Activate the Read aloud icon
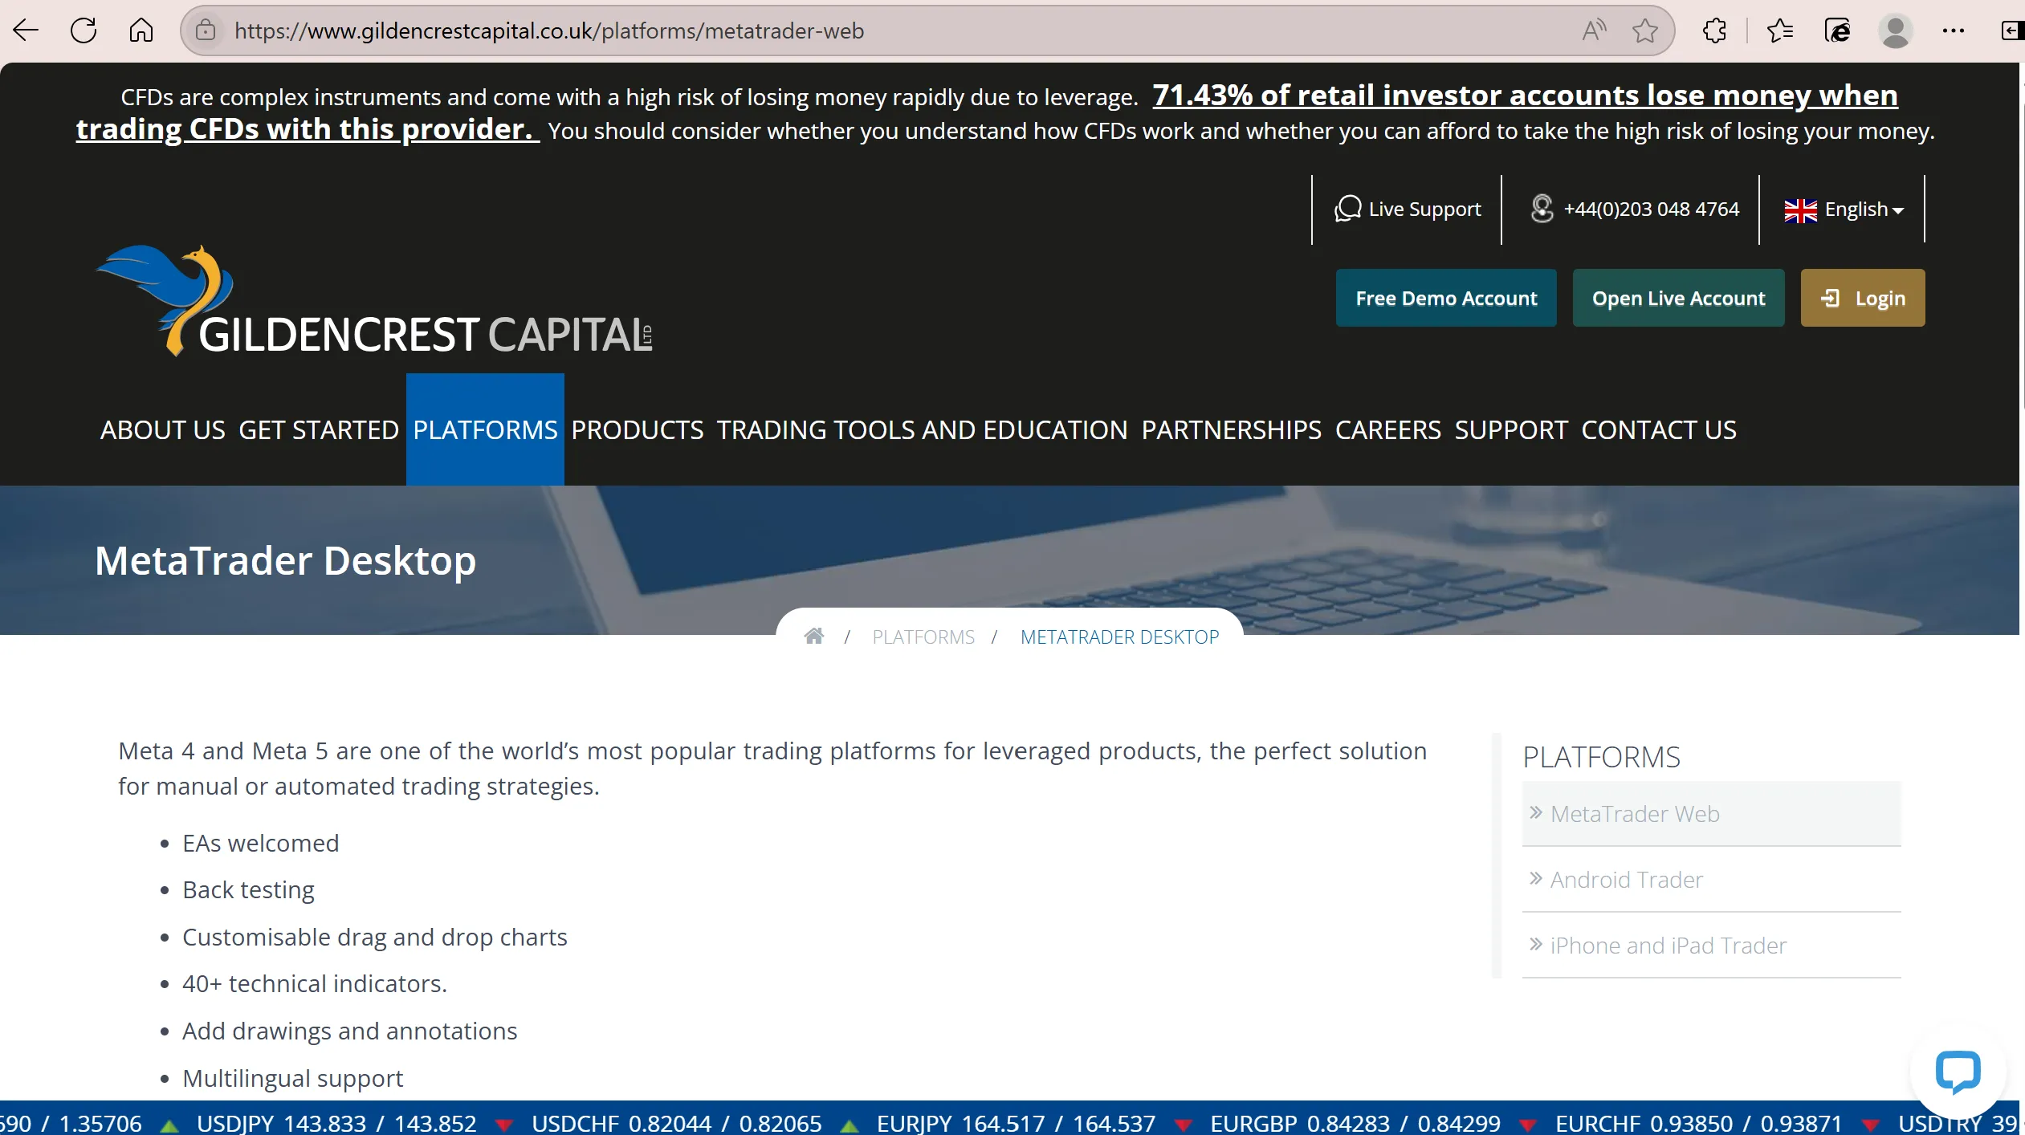Image resolution: width=2025 pixels, height=1135 pixels. (1594, 31)
